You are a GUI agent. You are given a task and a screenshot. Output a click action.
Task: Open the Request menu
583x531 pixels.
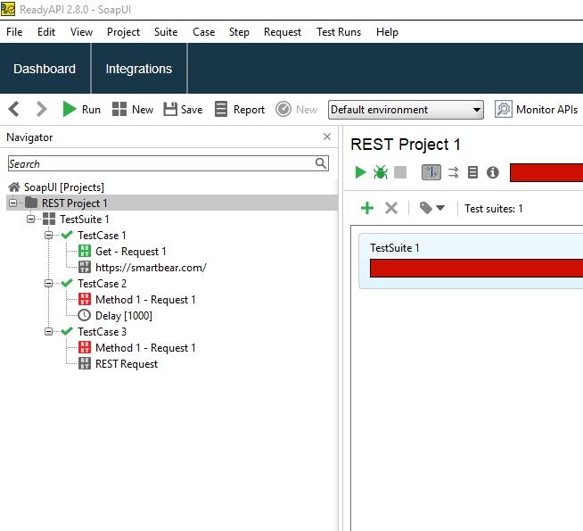pos(282,32)
